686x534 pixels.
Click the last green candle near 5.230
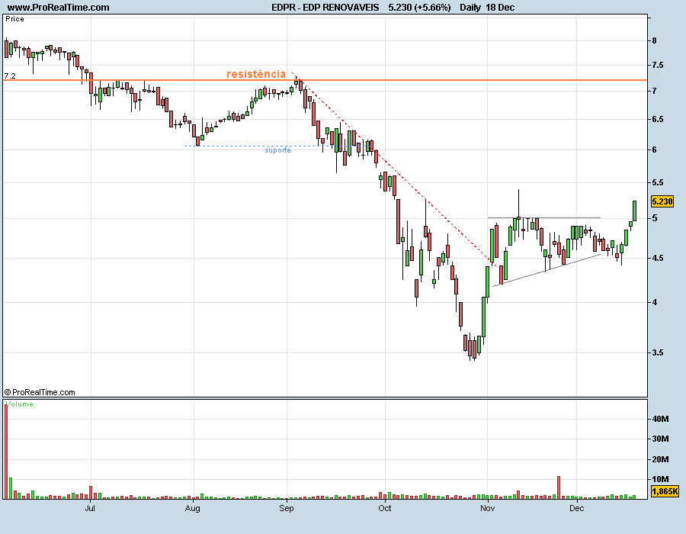[x=634, y=211]
